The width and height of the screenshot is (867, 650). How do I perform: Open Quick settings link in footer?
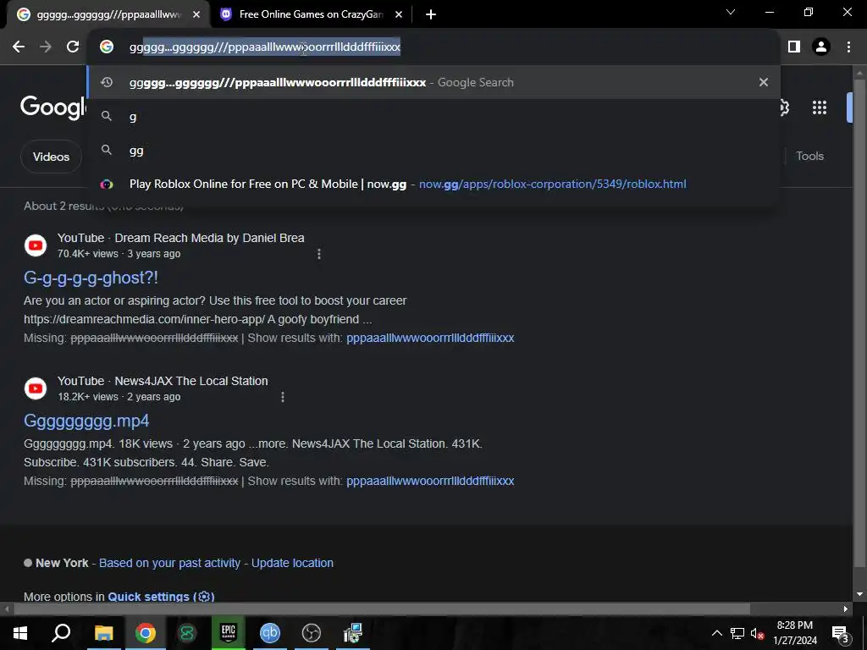(x=161, y=597)
